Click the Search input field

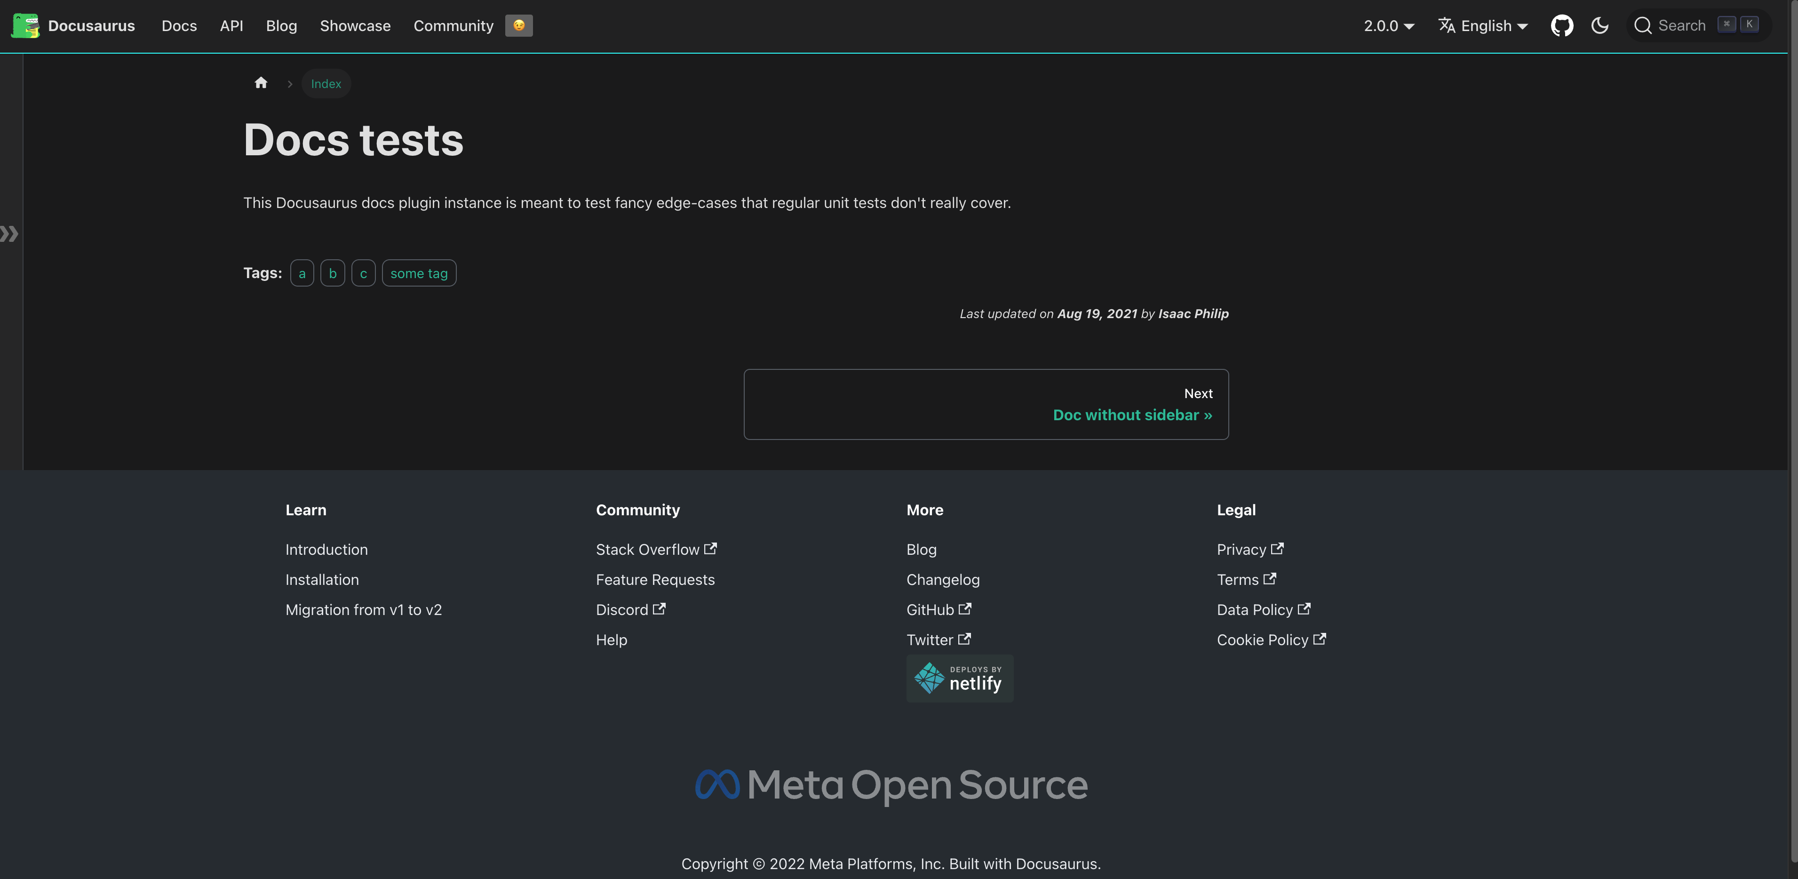pos(1682,26)
